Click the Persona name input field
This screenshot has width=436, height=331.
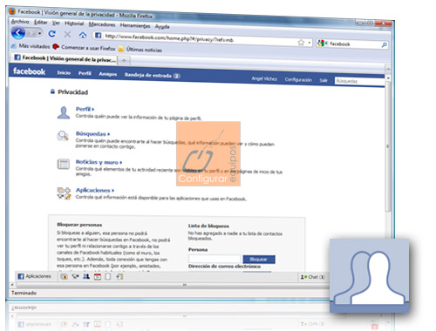215,259
